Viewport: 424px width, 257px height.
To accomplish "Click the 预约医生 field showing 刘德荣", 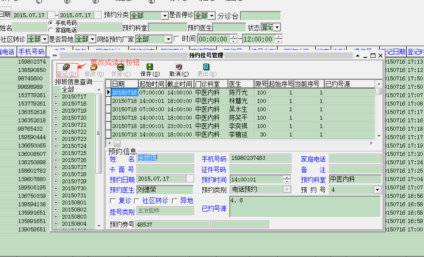I will [x=165, y=189].
